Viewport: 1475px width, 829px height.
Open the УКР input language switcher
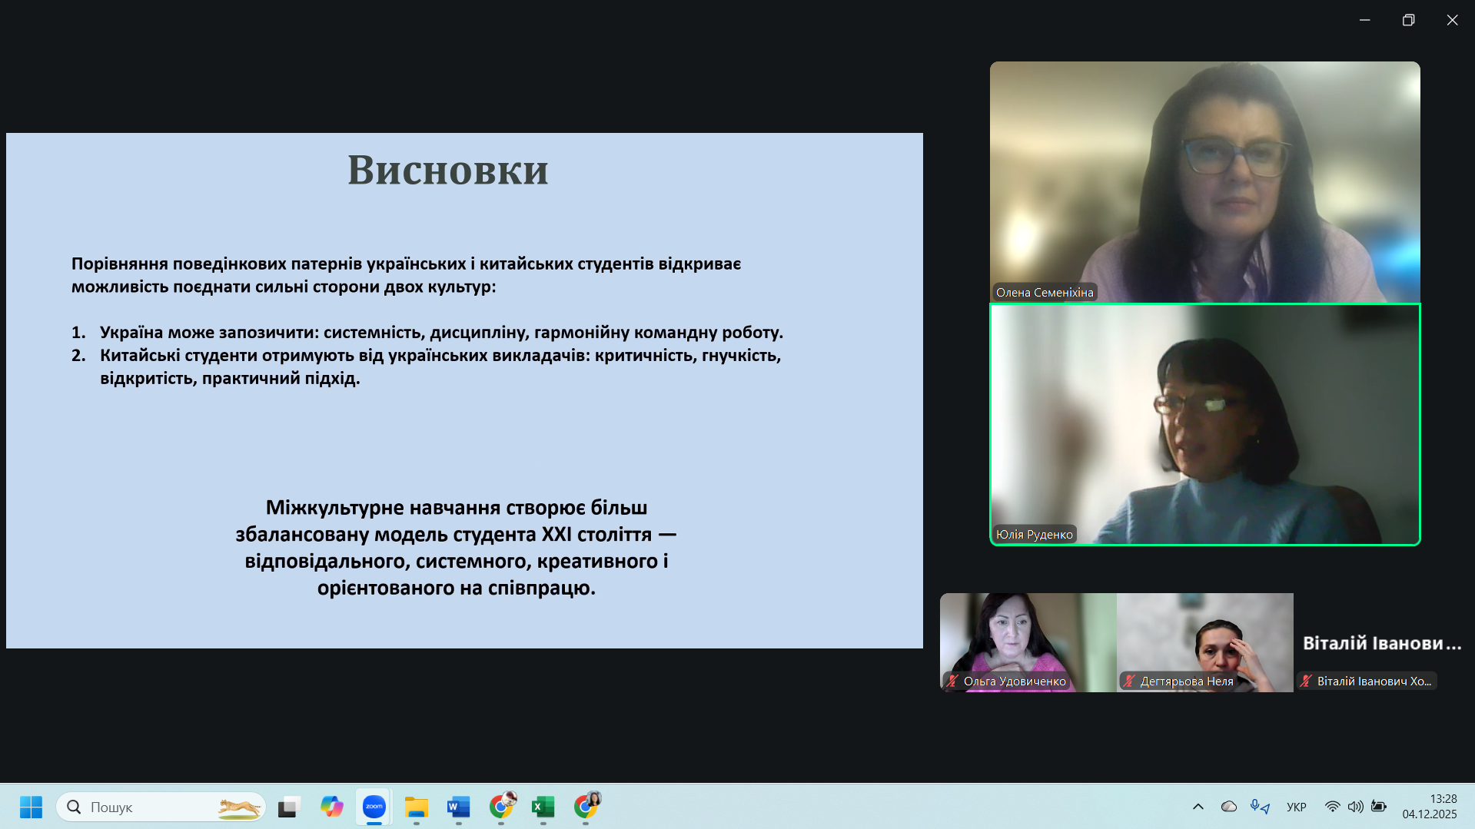point(1296,807)
